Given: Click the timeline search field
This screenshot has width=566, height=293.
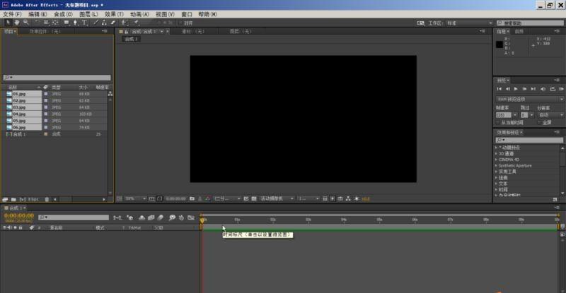Looking at the screenshot, I should [x=74, y=217].
